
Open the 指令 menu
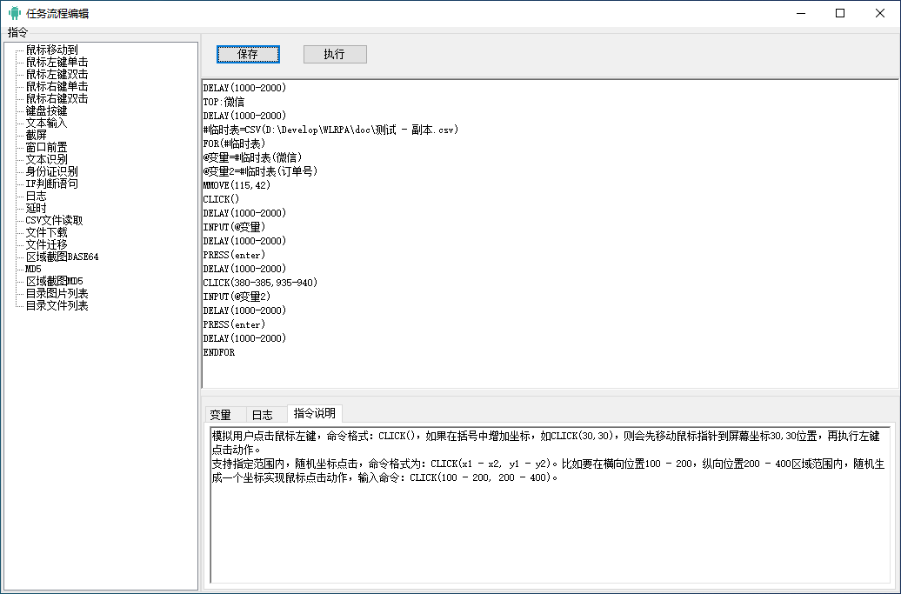[x=17, y=32]
